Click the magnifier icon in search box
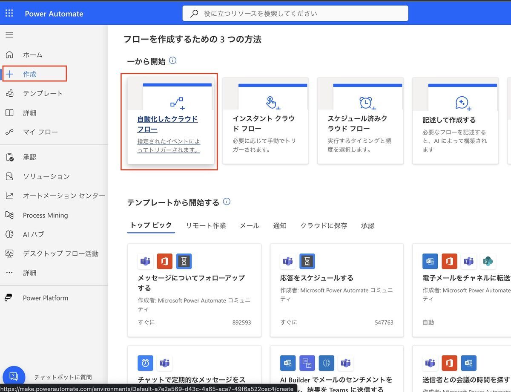 (x=194, y=13)
